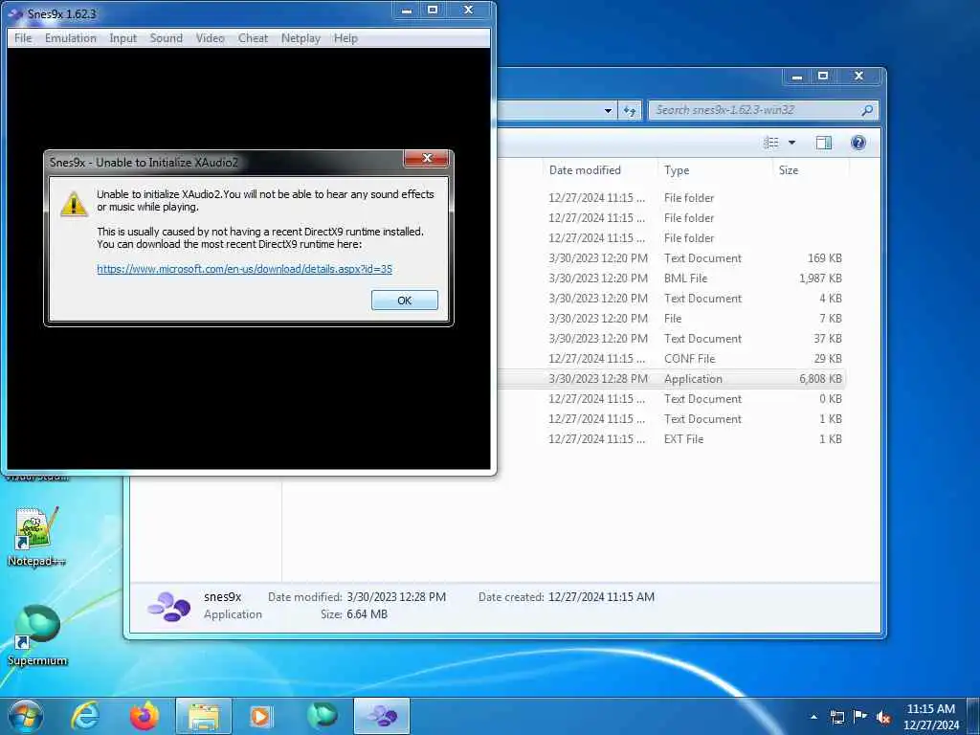Click snes9x icon in details pane
The height and width of the screenshot is (735, 980).
pyautogui.click(x=168, y=606)
